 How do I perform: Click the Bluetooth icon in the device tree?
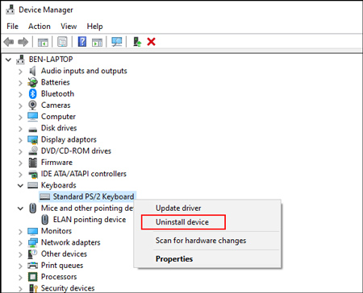(x=32, y=93)
